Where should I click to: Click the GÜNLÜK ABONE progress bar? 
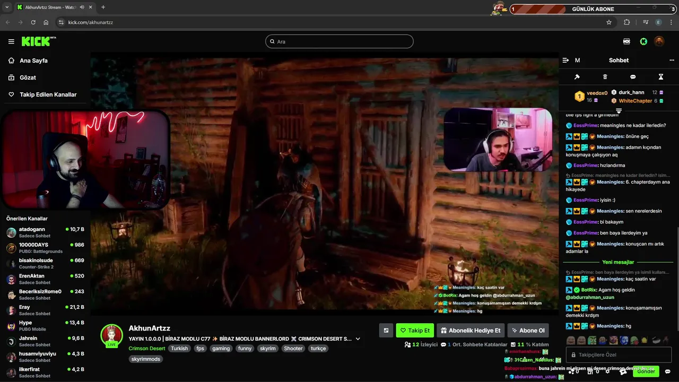coord(593,9)
